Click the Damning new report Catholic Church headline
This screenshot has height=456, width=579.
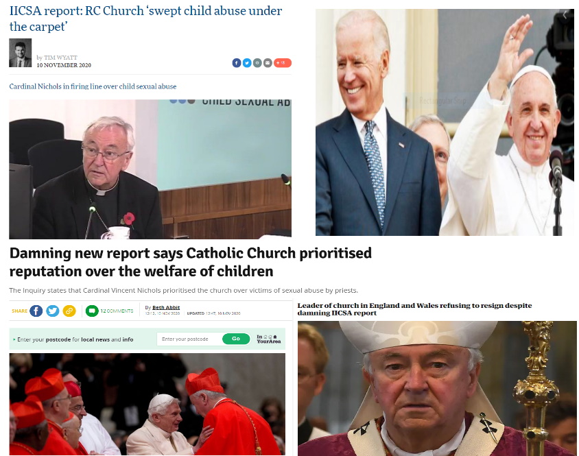(x=190, y=262)
